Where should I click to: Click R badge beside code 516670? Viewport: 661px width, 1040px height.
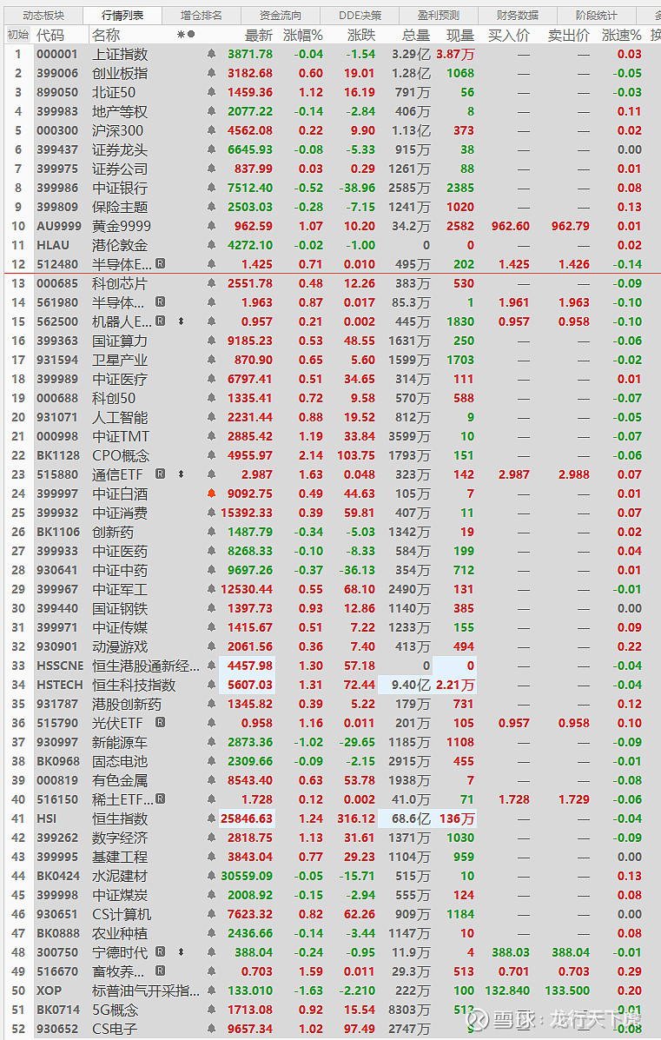tap(160, 971)
